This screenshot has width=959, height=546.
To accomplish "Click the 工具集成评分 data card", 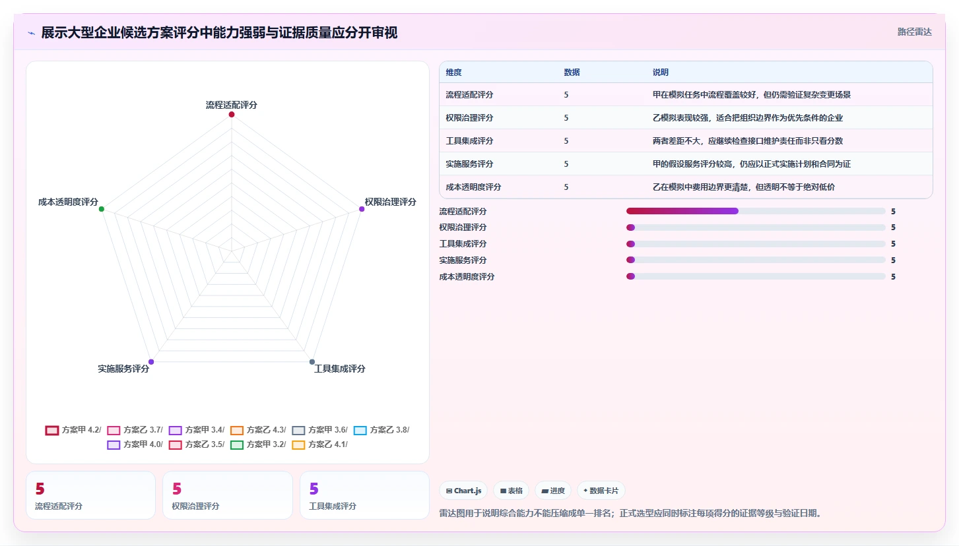I will pos(364,495).
